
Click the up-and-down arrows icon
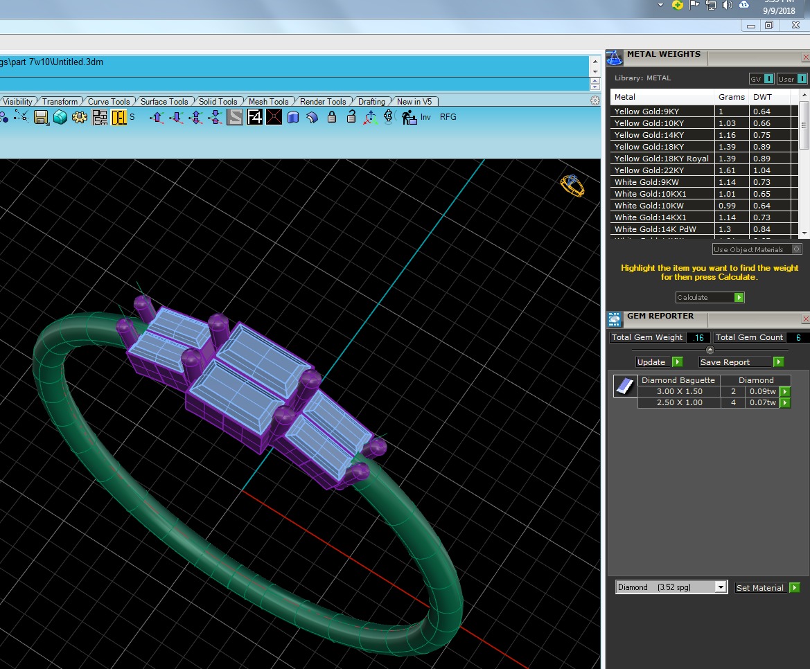[196, 118]
